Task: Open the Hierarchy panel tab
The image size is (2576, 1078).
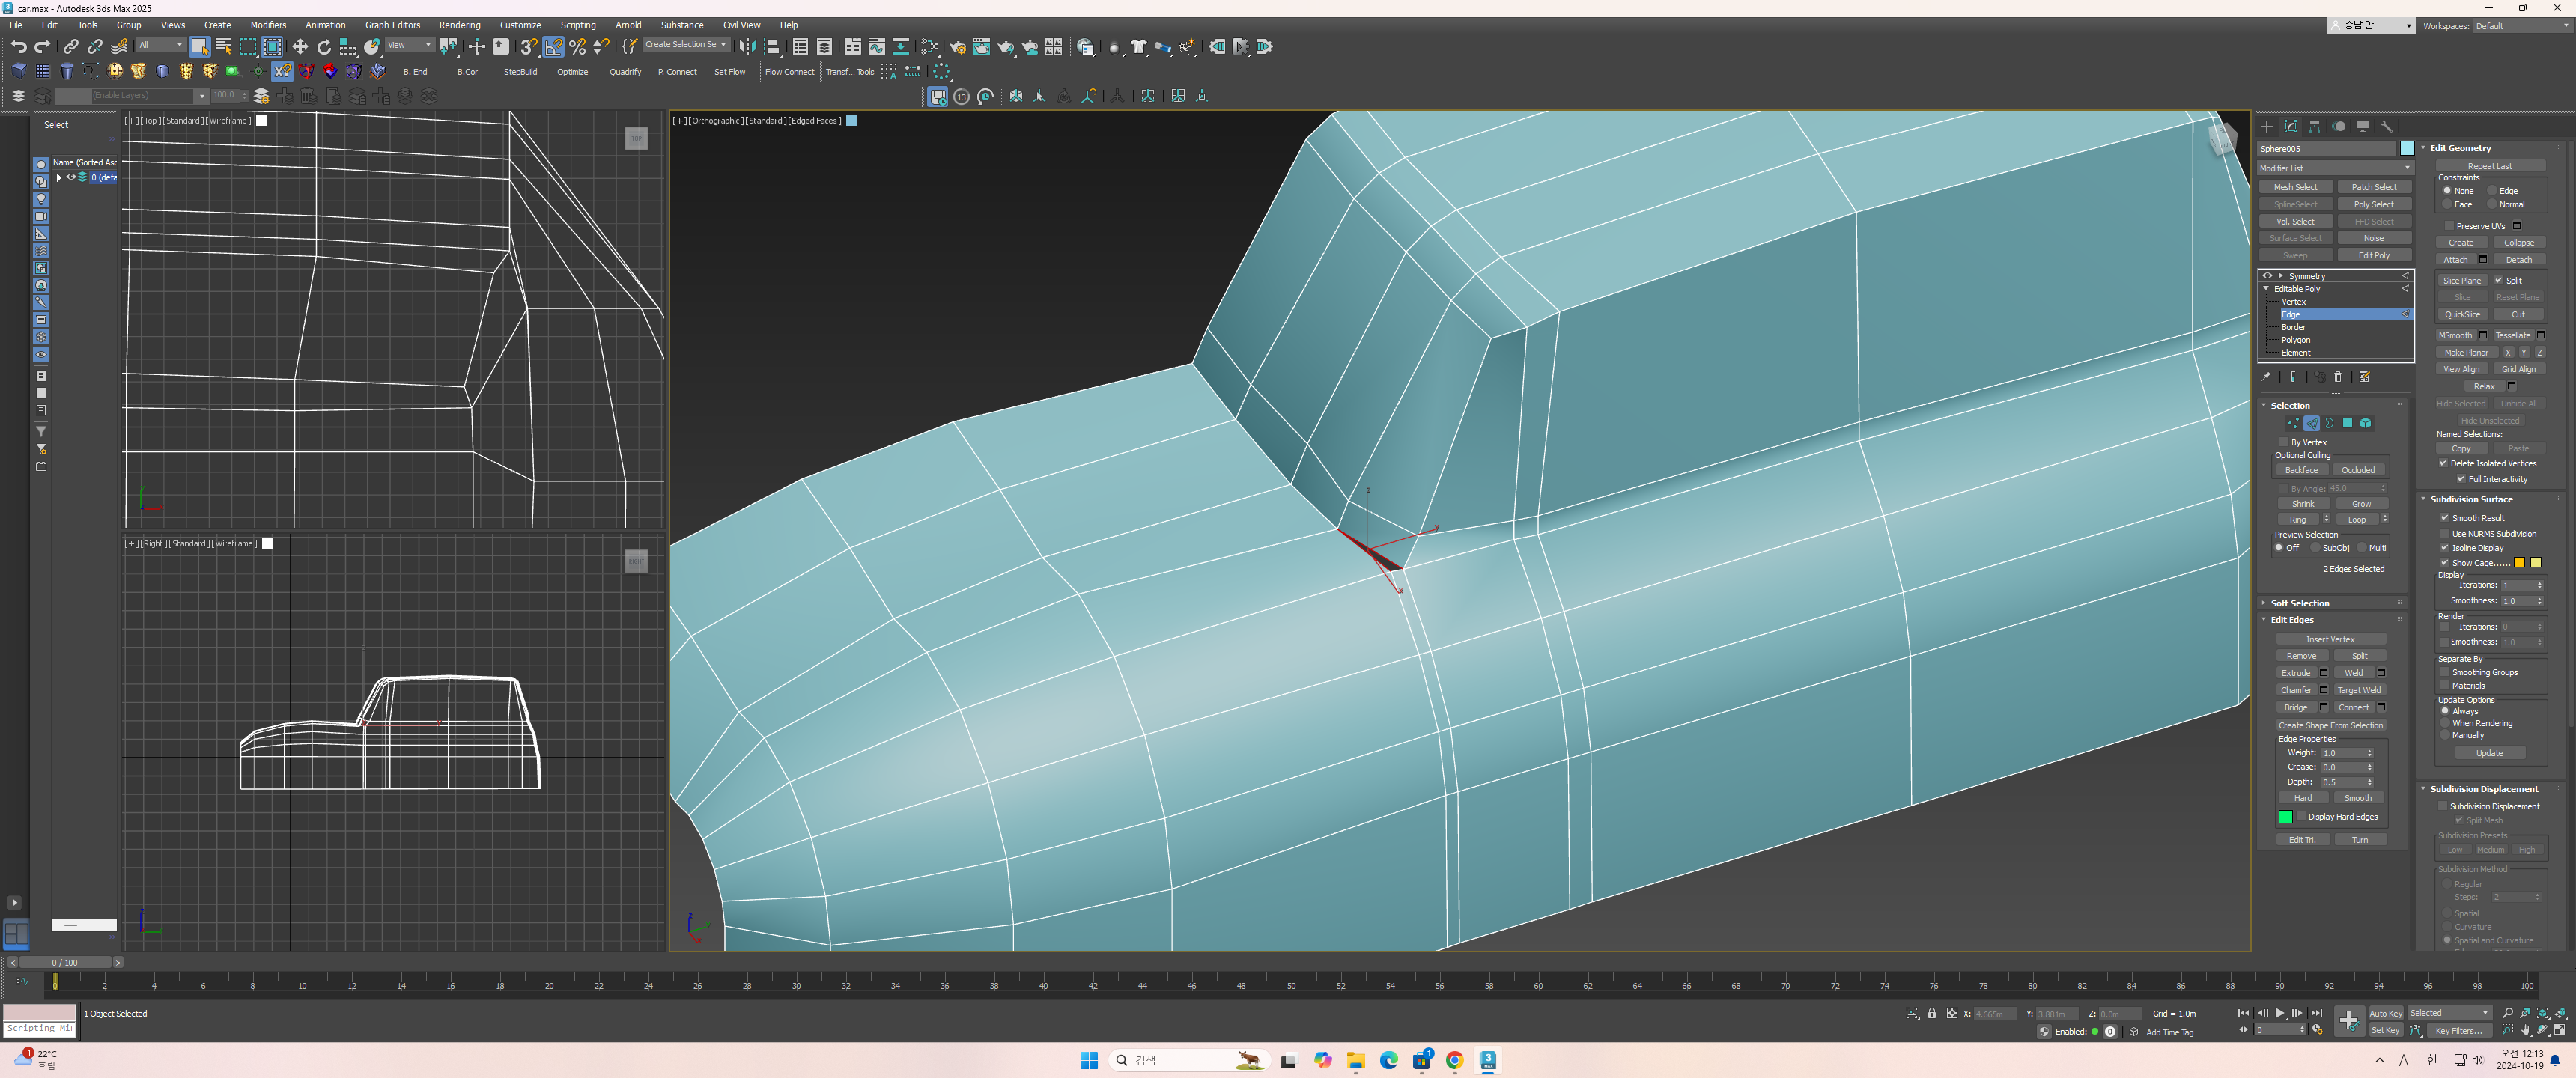Action: (x=2315, y=126)
